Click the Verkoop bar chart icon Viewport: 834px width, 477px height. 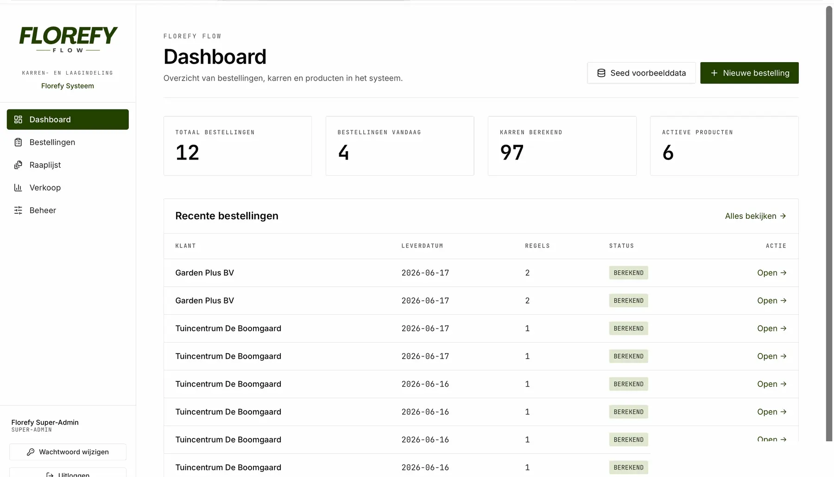[x=18, y=188]
